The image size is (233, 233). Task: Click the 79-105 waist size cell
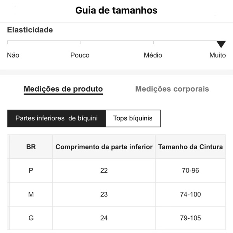pyautogui.click(x=190, y=218)
